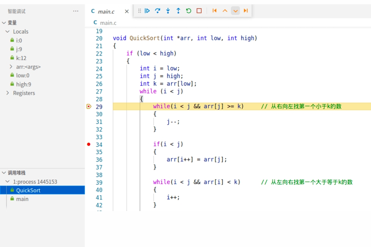
Task: Click the current execution marker at line 29
Action: (89, 107)
